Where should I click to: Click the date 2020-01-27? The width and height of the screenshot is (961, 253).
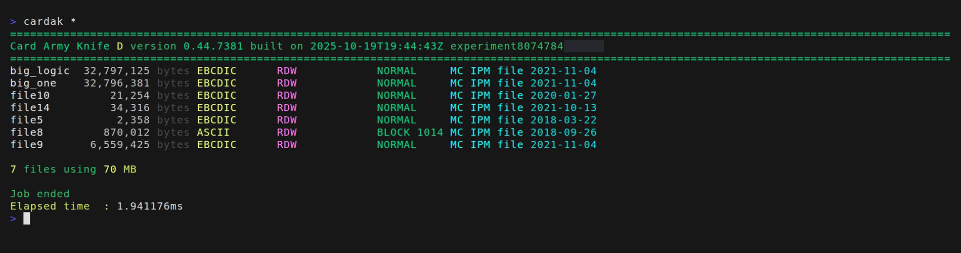coord(563,96)
